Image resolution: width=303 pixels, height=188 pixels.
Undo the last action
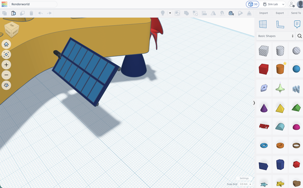point(40,13)
